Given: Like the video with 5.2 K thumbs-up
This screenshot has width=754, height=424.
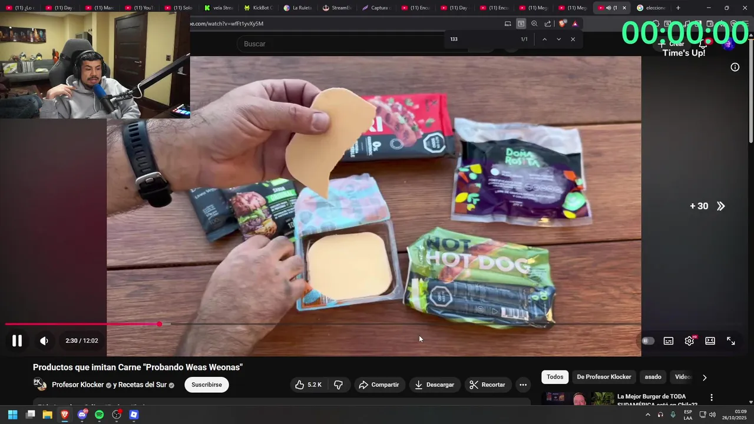Looking at the screenshot, I should 308,385.
